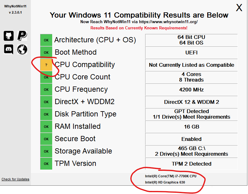Open the GitHub icon link
Viewport: 248px width, 194px height.
[9, 36]
